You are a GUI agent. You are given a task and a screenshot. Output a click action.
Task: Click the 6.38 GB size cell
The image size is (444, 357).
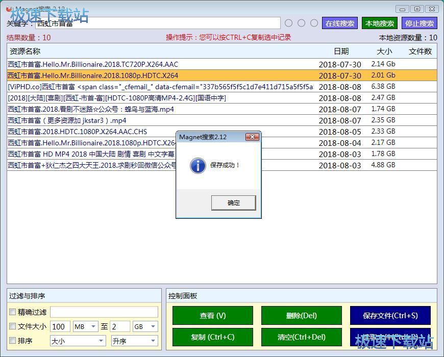pyautogui.click(x=383, y=86)
